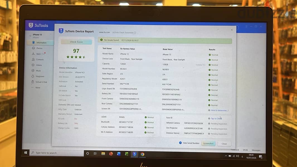
Task: Click the Virtual U Disk icon
Action: click(x=33, y=82)
